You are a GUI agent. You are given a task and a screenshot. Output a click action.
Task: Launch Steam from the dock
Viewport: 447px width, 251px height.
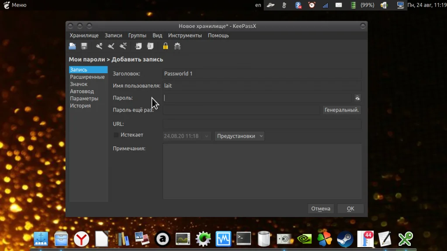[345, 239]
